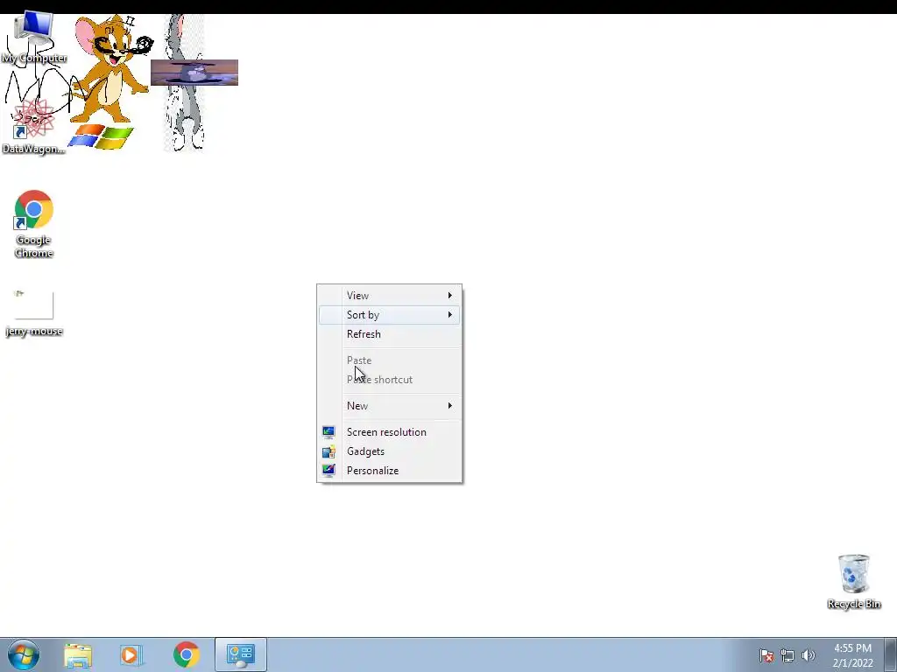Select the jerry-mouse file icon
897x672 pixels.
click(x=34, y=312)
